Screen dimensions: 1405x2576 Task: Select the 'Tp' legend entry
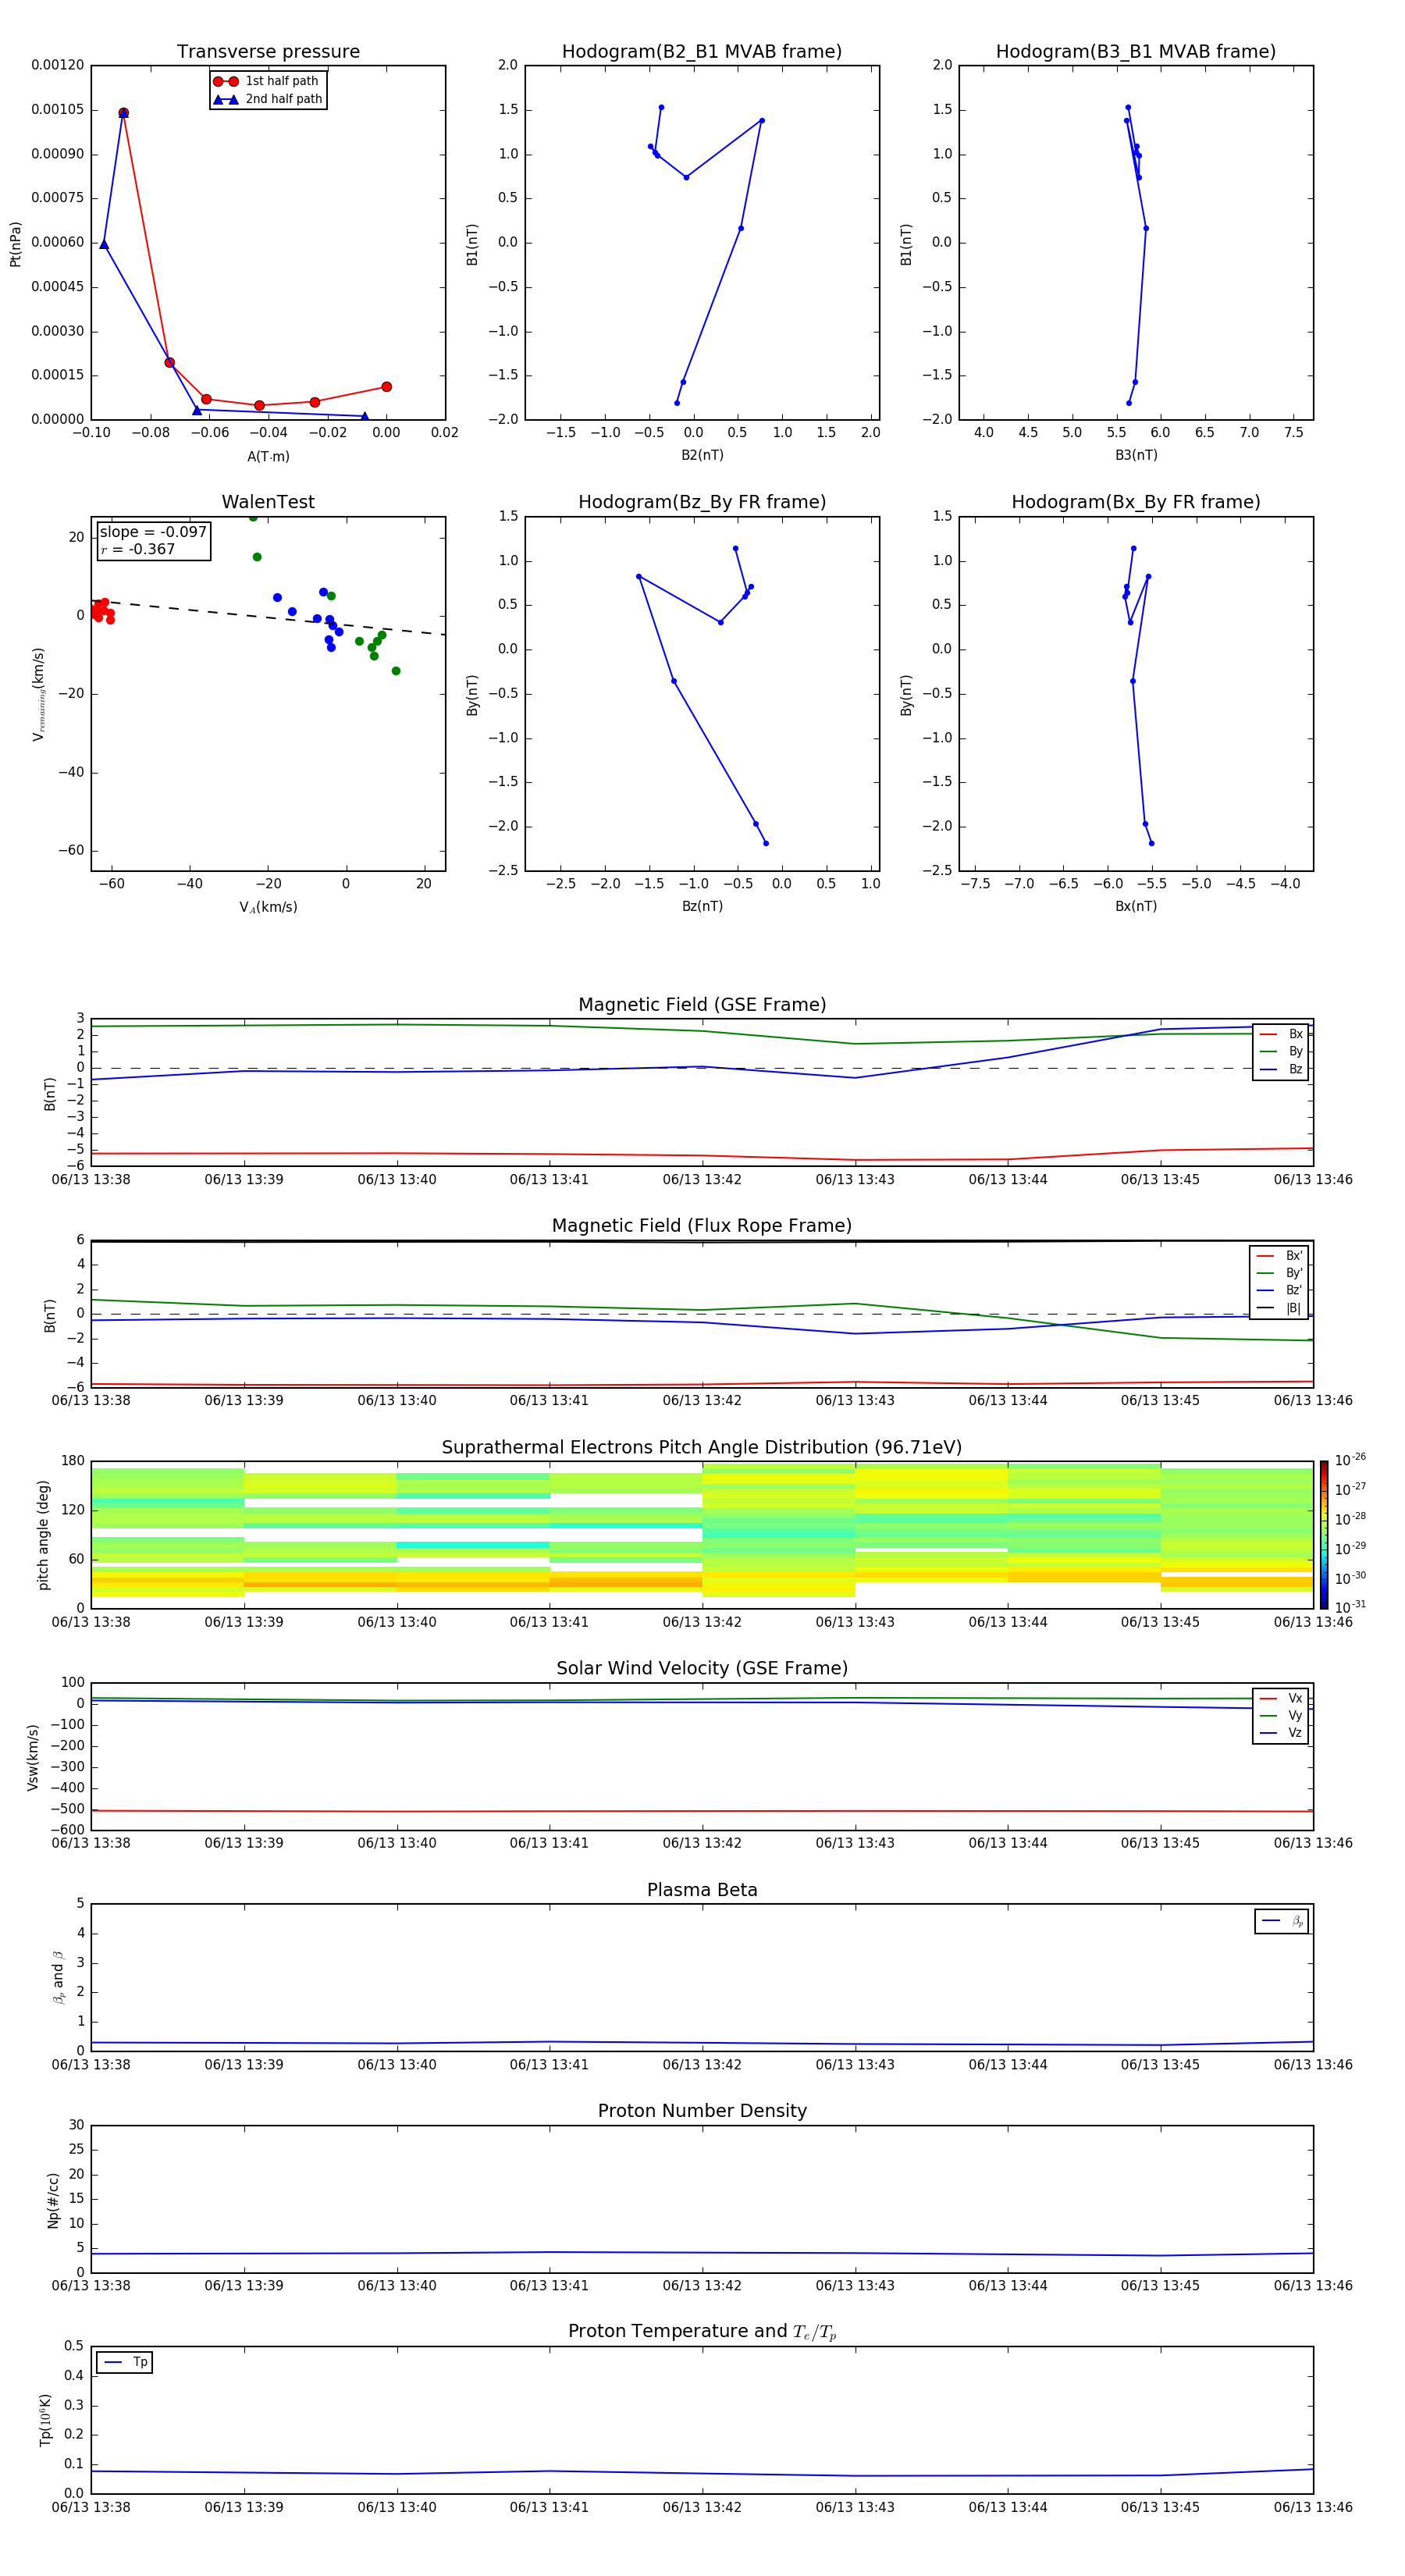point(125,2362)
